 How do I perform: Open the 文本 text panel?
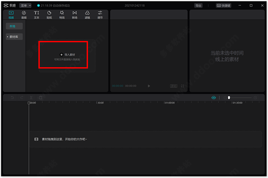coord(37,15)
